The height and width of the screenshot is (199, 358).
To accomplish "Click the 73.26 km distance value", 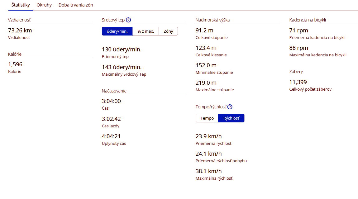I will (20, 31).
